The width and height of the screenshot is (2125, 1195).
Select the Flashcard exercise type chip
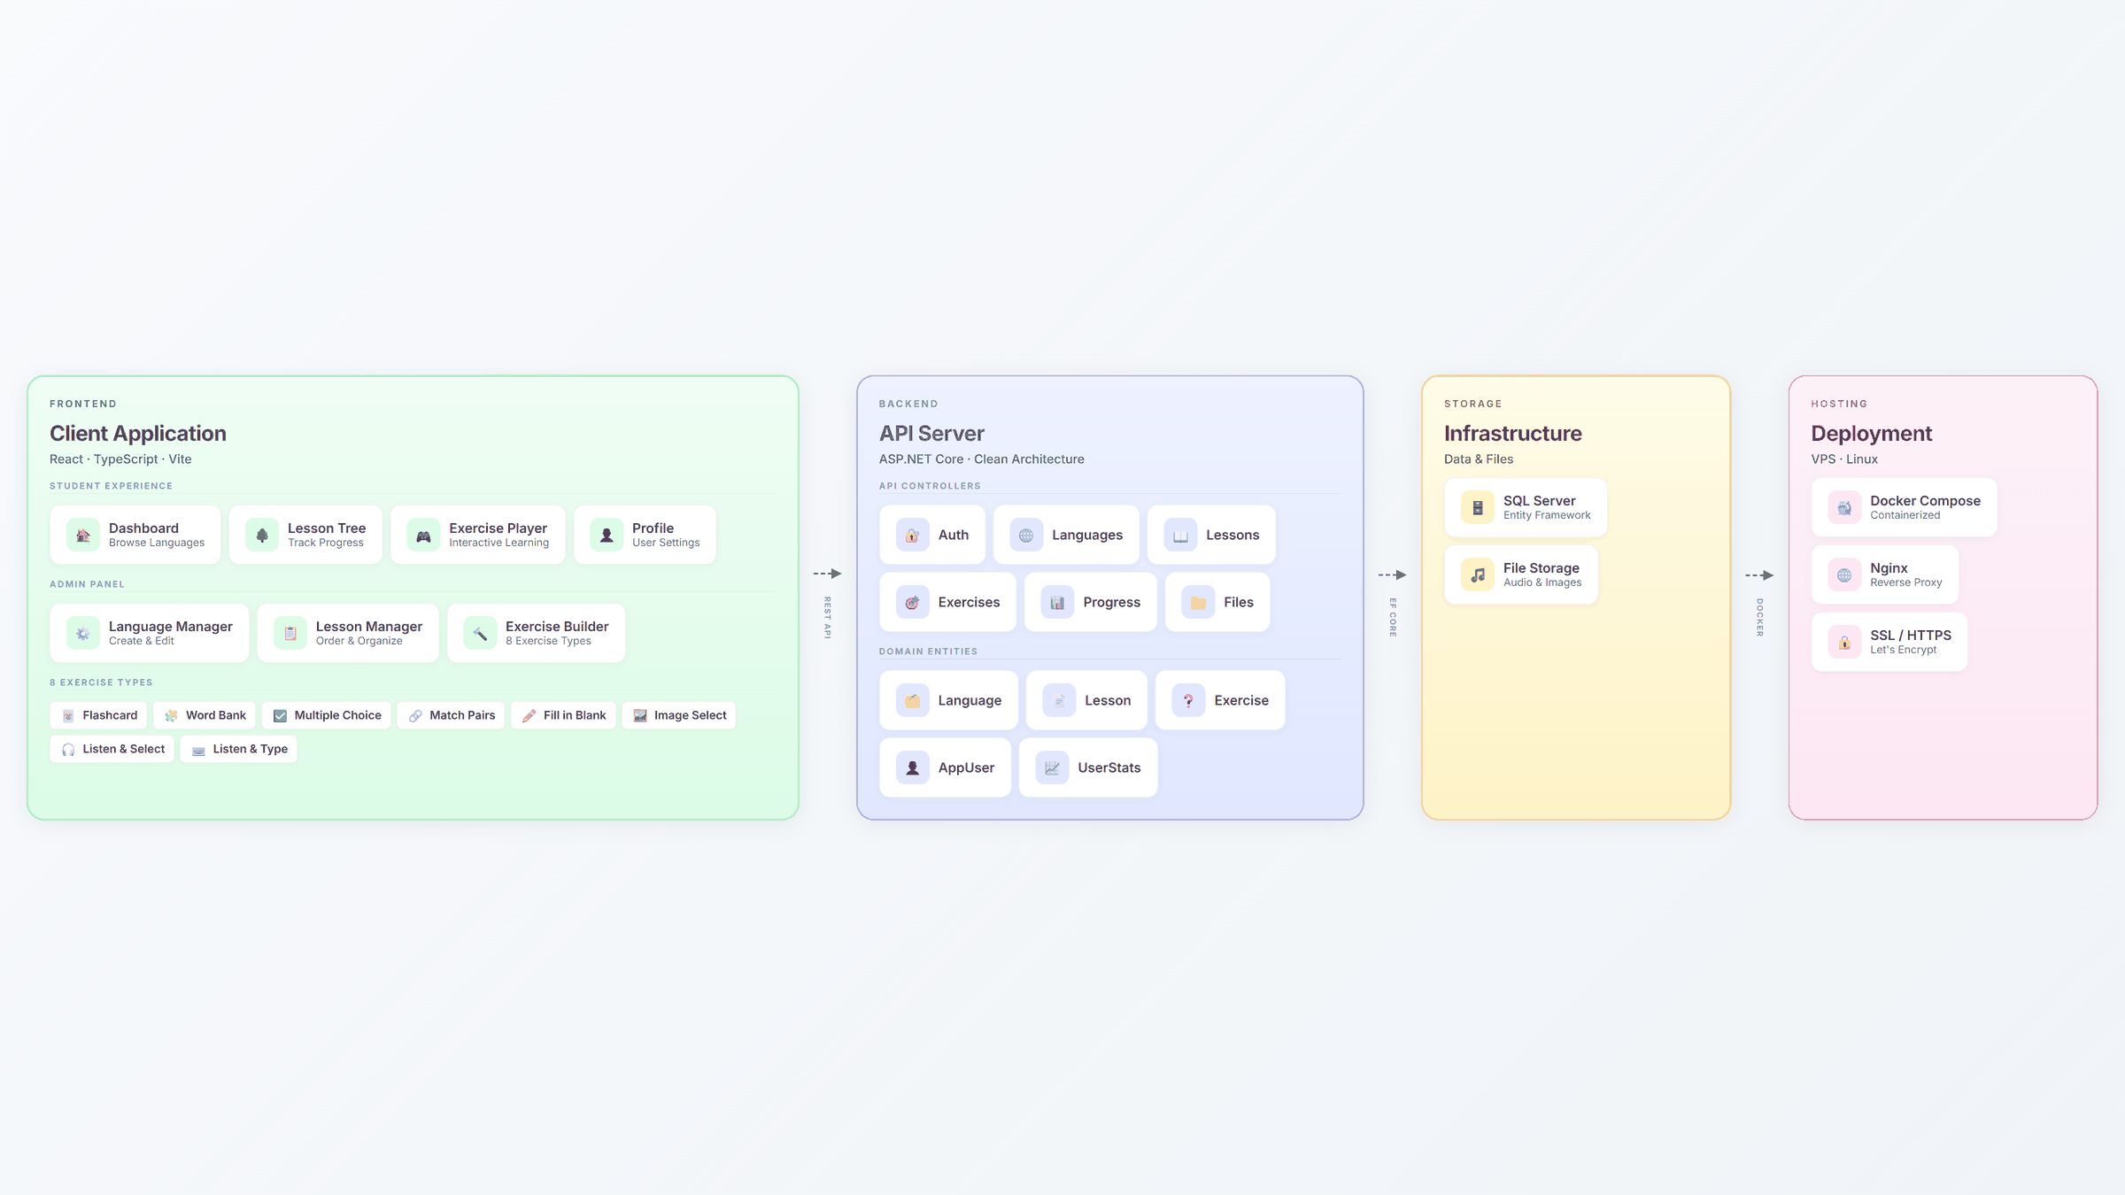(x=99, y=715)
